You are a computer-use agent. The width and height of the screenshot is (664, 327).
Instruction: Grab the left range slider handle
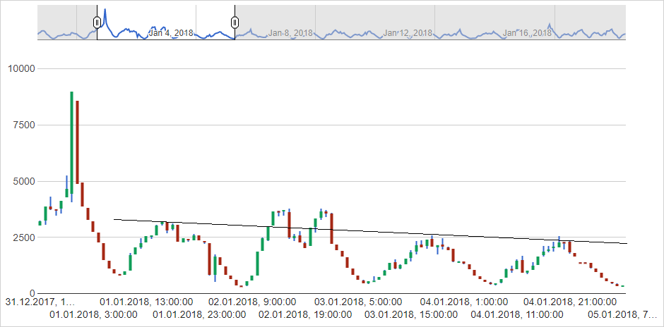tap(97, 22)
